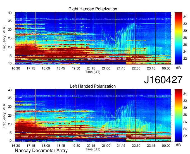Click the "28" value on the lower colorbar

point(185,115)
